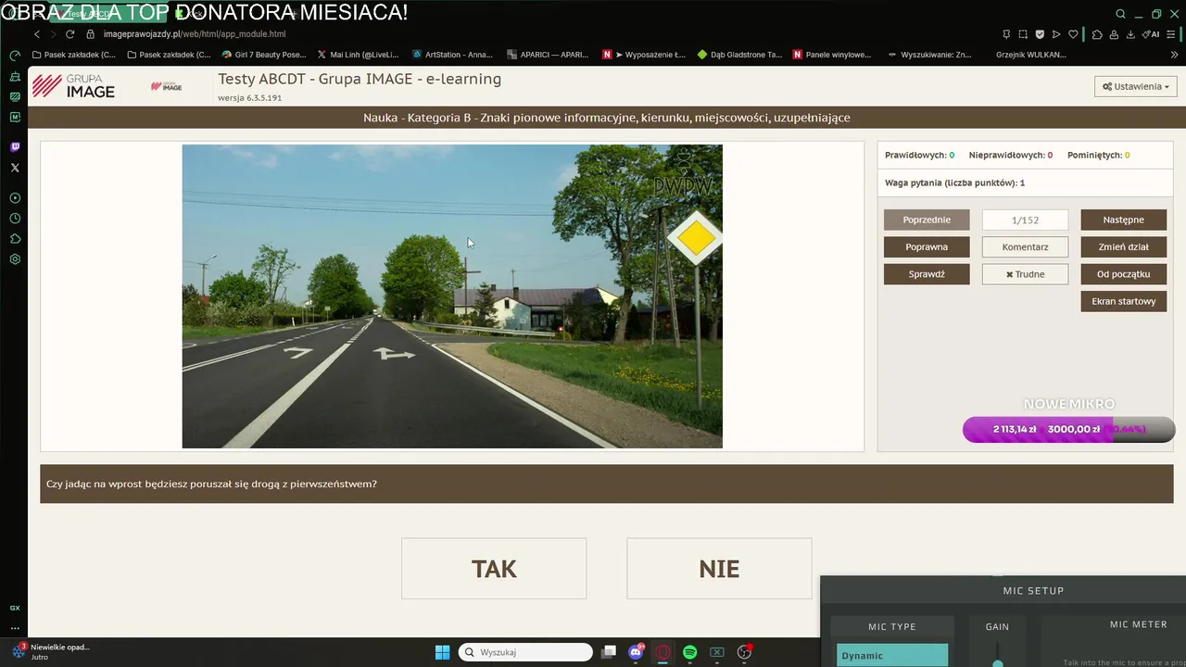Open the X (Twitter) icon in the sidebar
Screen dimensions: 1186x667
(15, 168)
